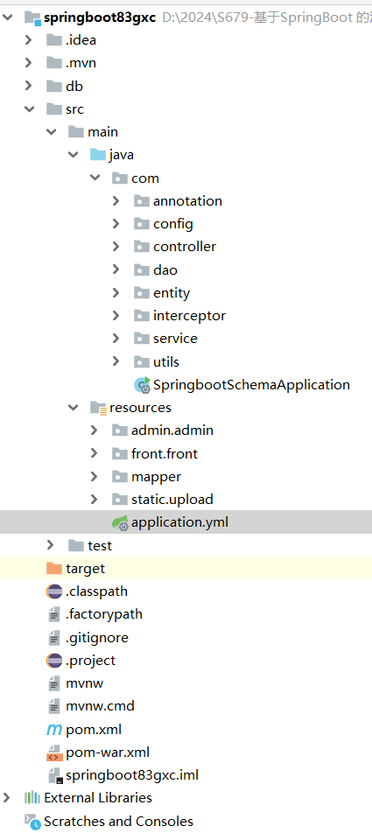Viewport: 372px width, 833px height.
Task: Click the mapper folder icon
Action: pos(120,477)
